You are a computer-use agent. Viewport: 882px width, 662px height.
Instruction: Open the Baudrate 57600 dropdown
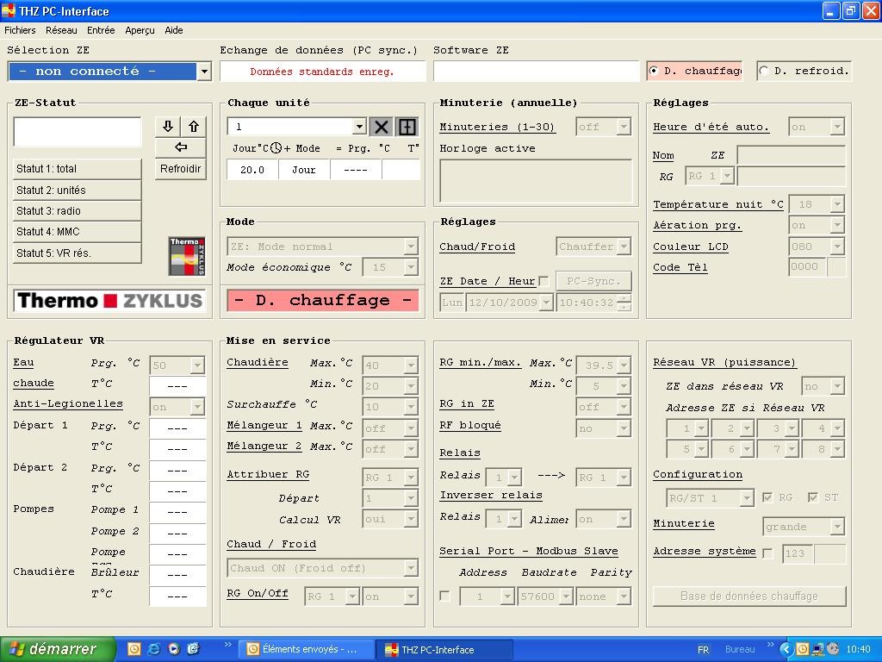click(x=567, y=596)
